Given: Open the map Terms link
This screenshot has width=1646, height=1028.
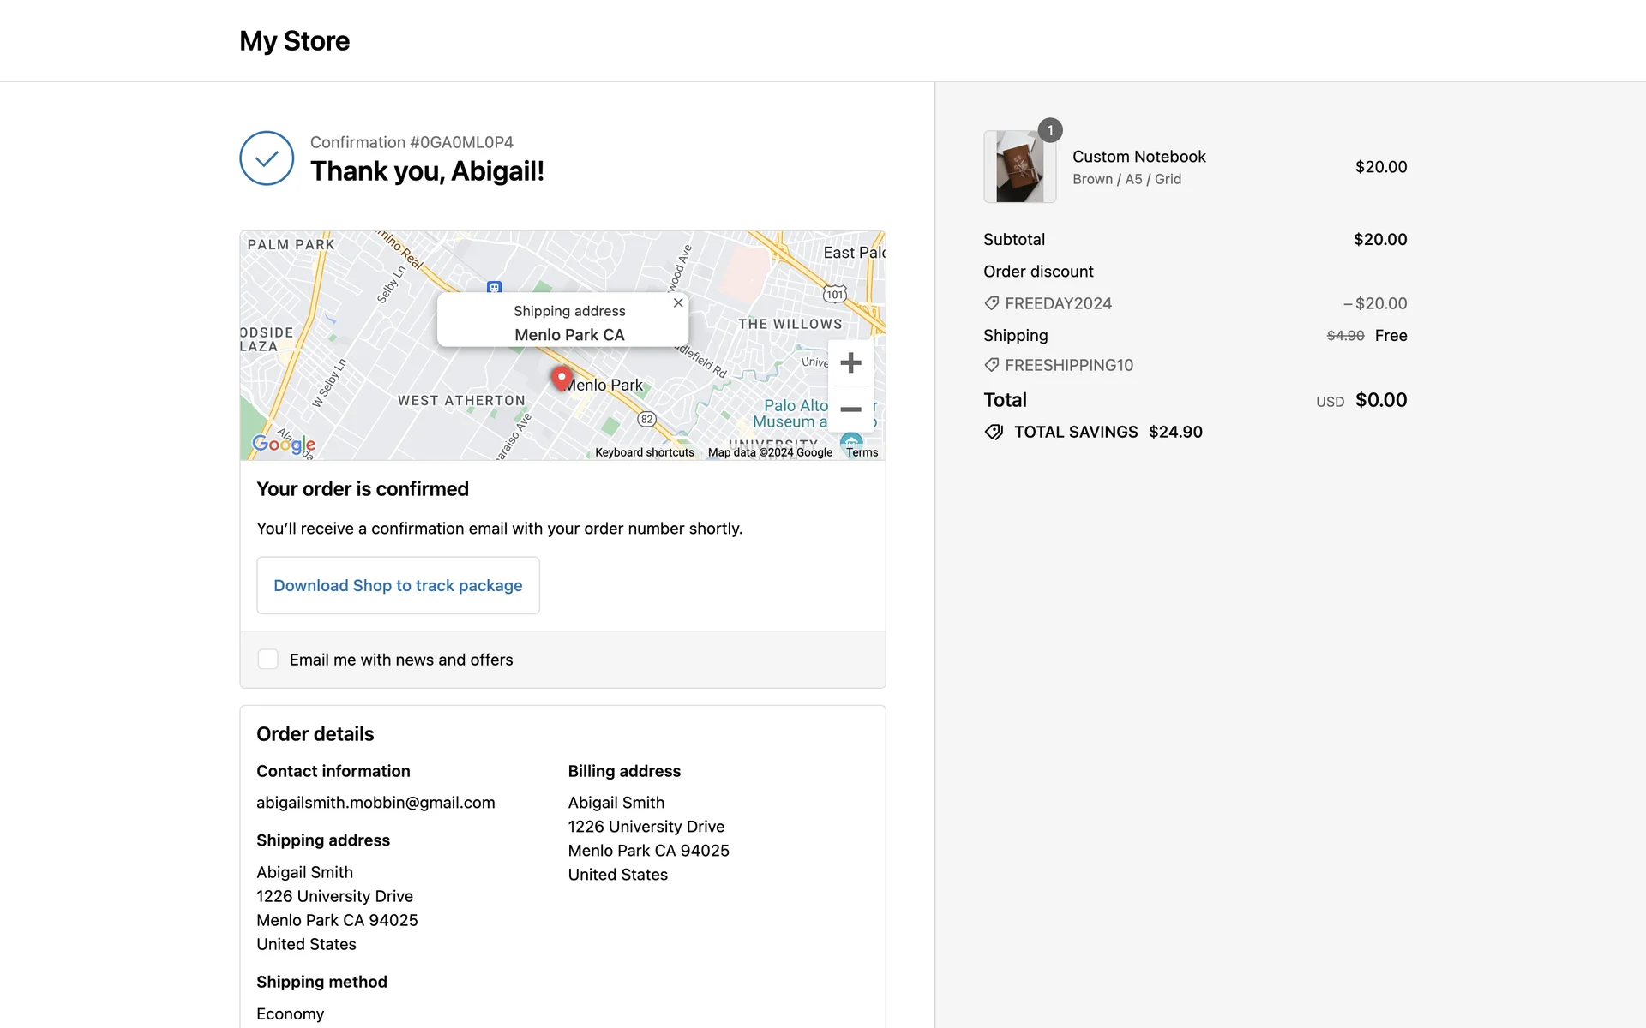Looking at the screenshot, I should click(x=862, y=452).
